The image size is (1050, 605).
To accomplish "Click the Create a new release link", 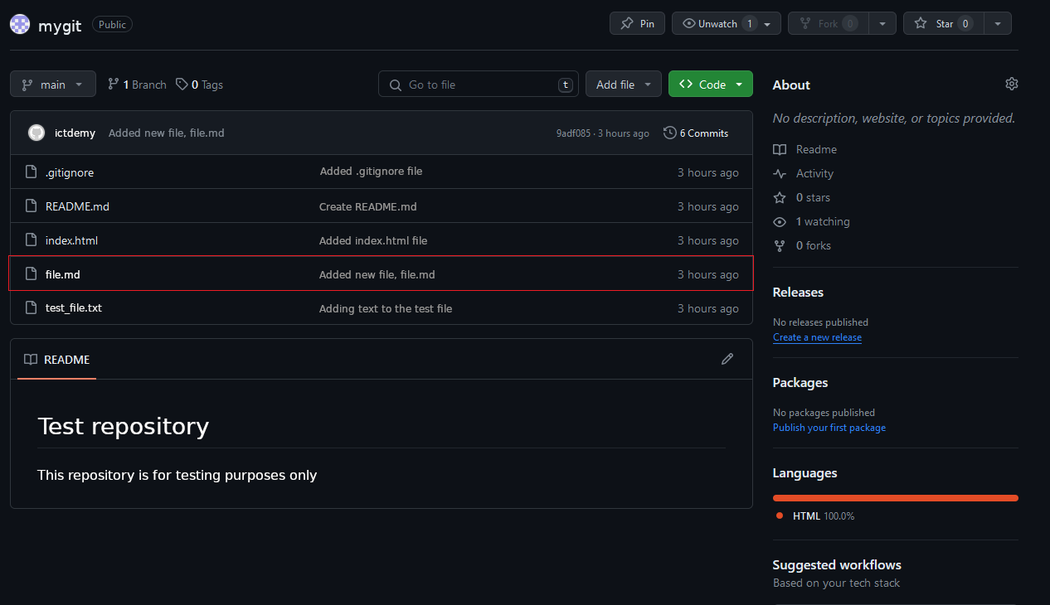I will point(817,337).
